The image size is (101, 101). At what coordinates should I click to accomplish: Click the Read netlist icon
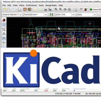[x=81, y=9]
